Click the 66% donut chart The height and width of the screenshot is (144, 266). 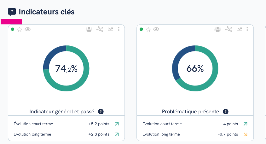[195, 68]
